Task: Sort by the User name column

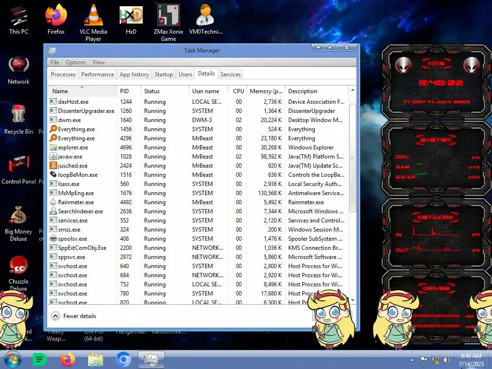Action: tap(209, 91)
